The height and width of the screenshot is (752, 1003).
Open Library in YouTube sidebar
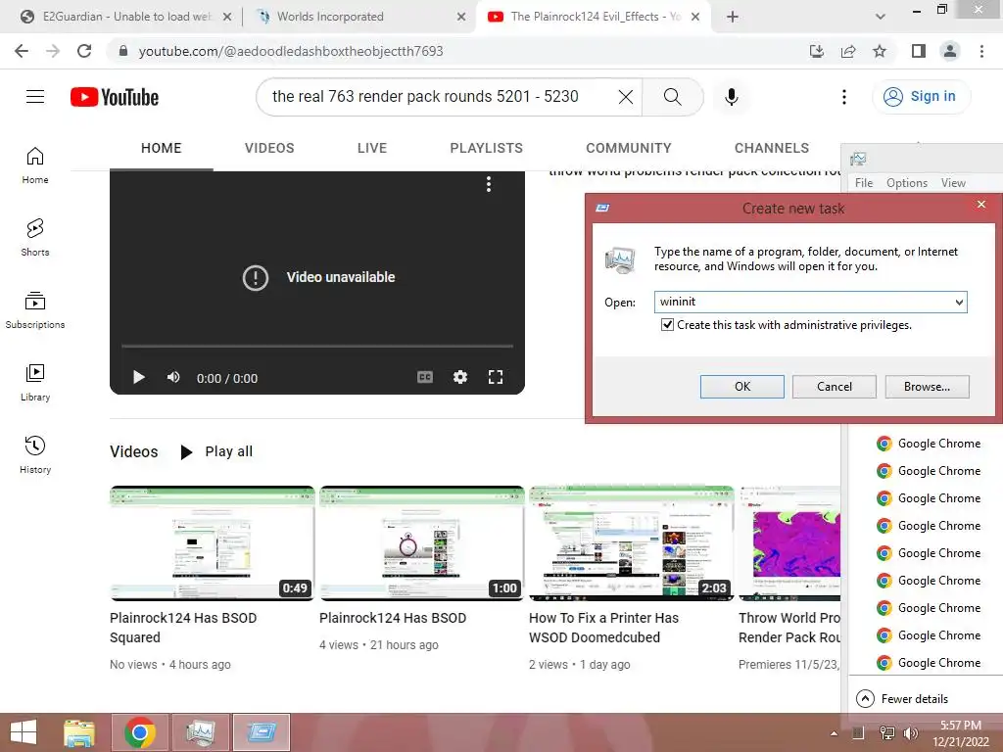[x=35, y=383]
